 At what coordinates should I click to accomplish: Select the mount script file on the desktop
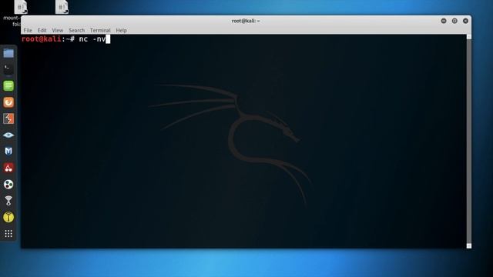(20, 7)
